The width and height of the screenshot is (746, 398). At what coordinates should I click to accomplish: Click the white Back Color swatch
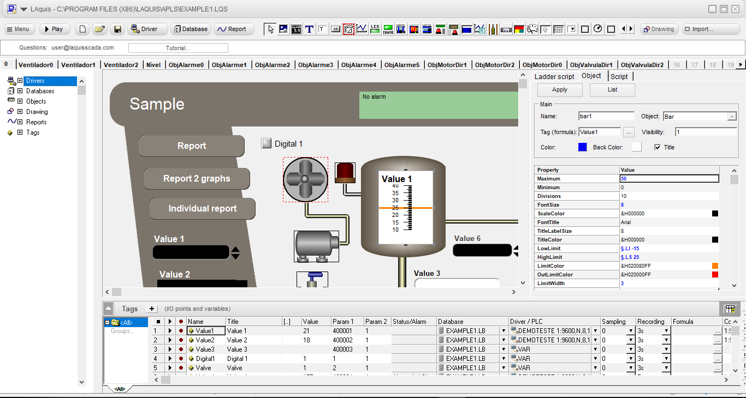(x=637, y=147)
